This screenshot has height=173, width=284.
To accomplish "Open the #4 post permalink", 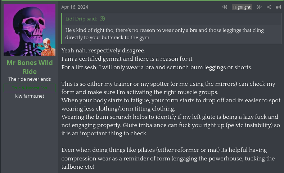I will click(x=278, y=7).
